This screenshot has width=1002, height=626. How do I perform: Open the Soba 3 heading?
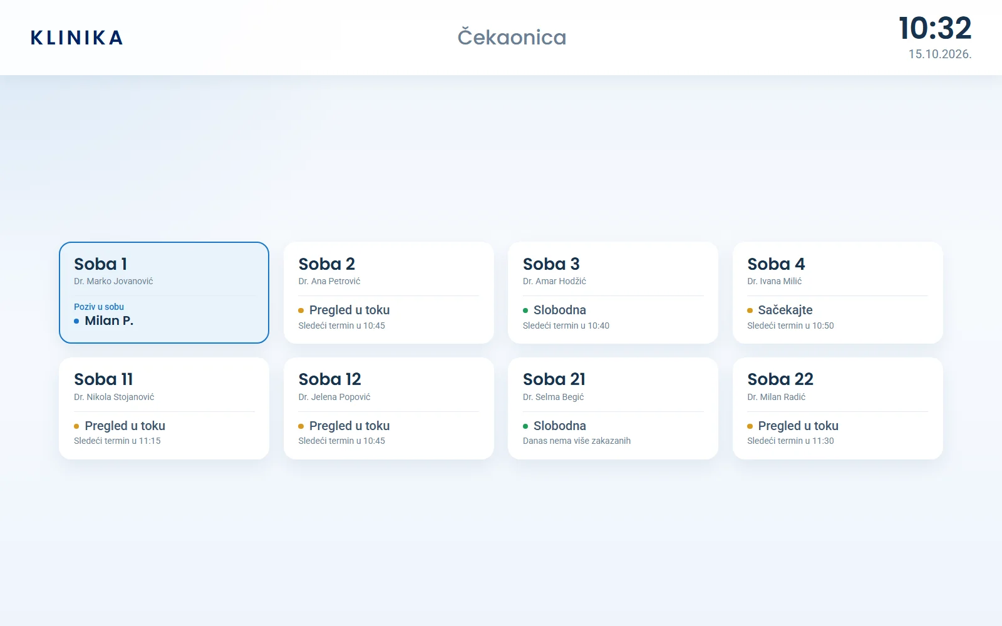click(x=551, y=264)
